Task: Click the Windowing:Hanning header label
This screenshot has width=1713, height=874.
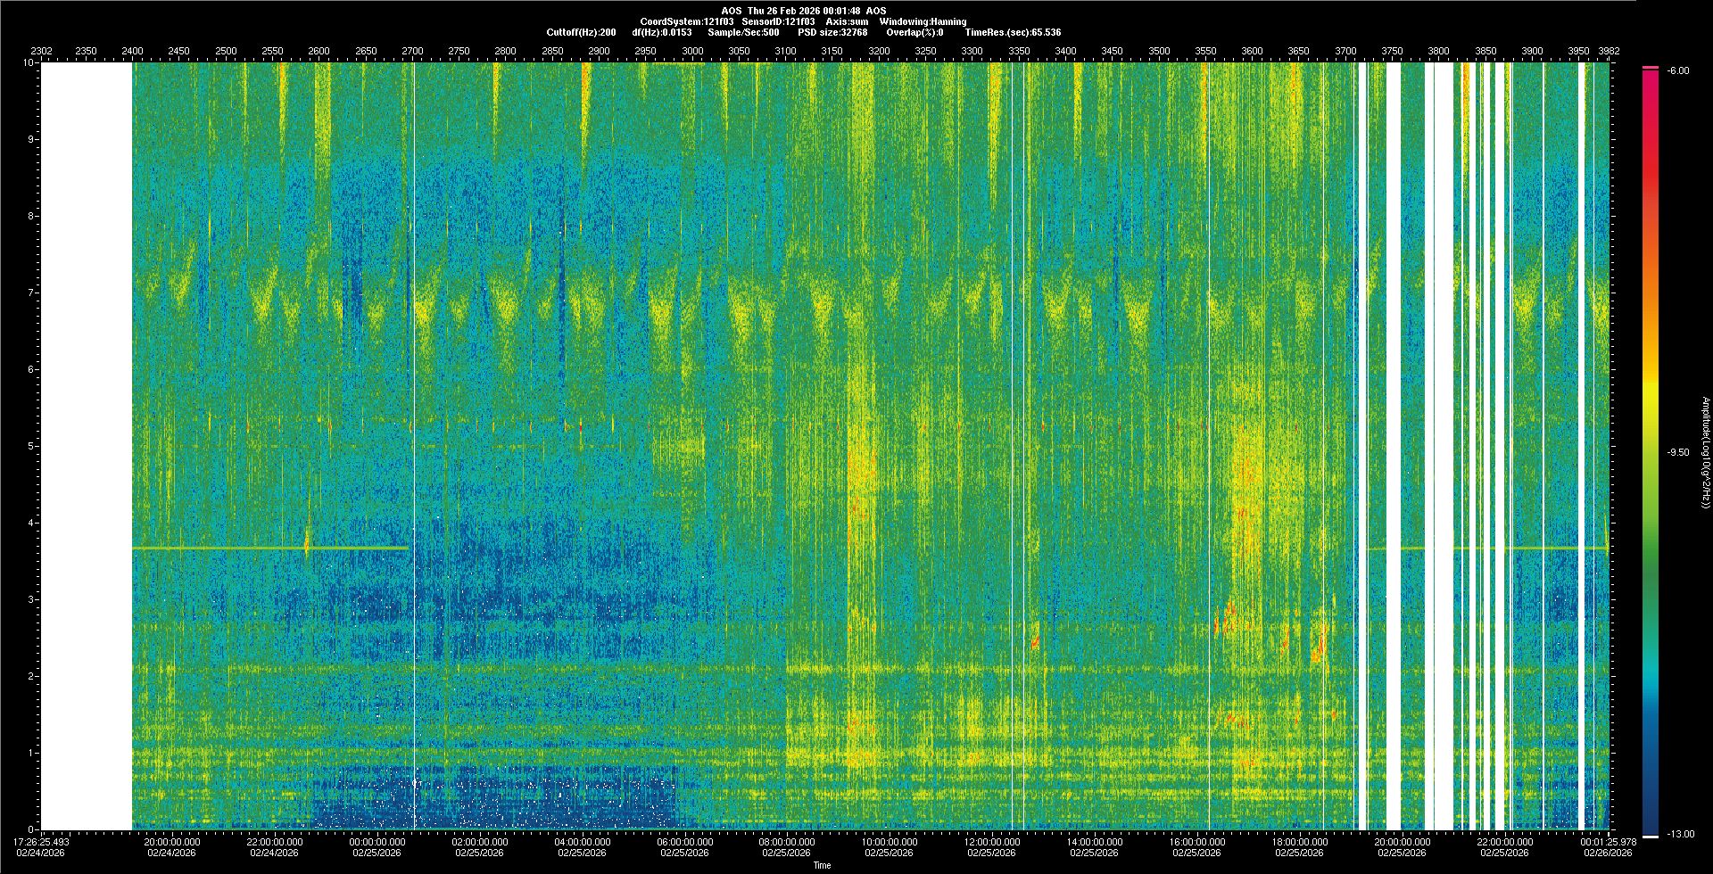Action: coord(923,21)
